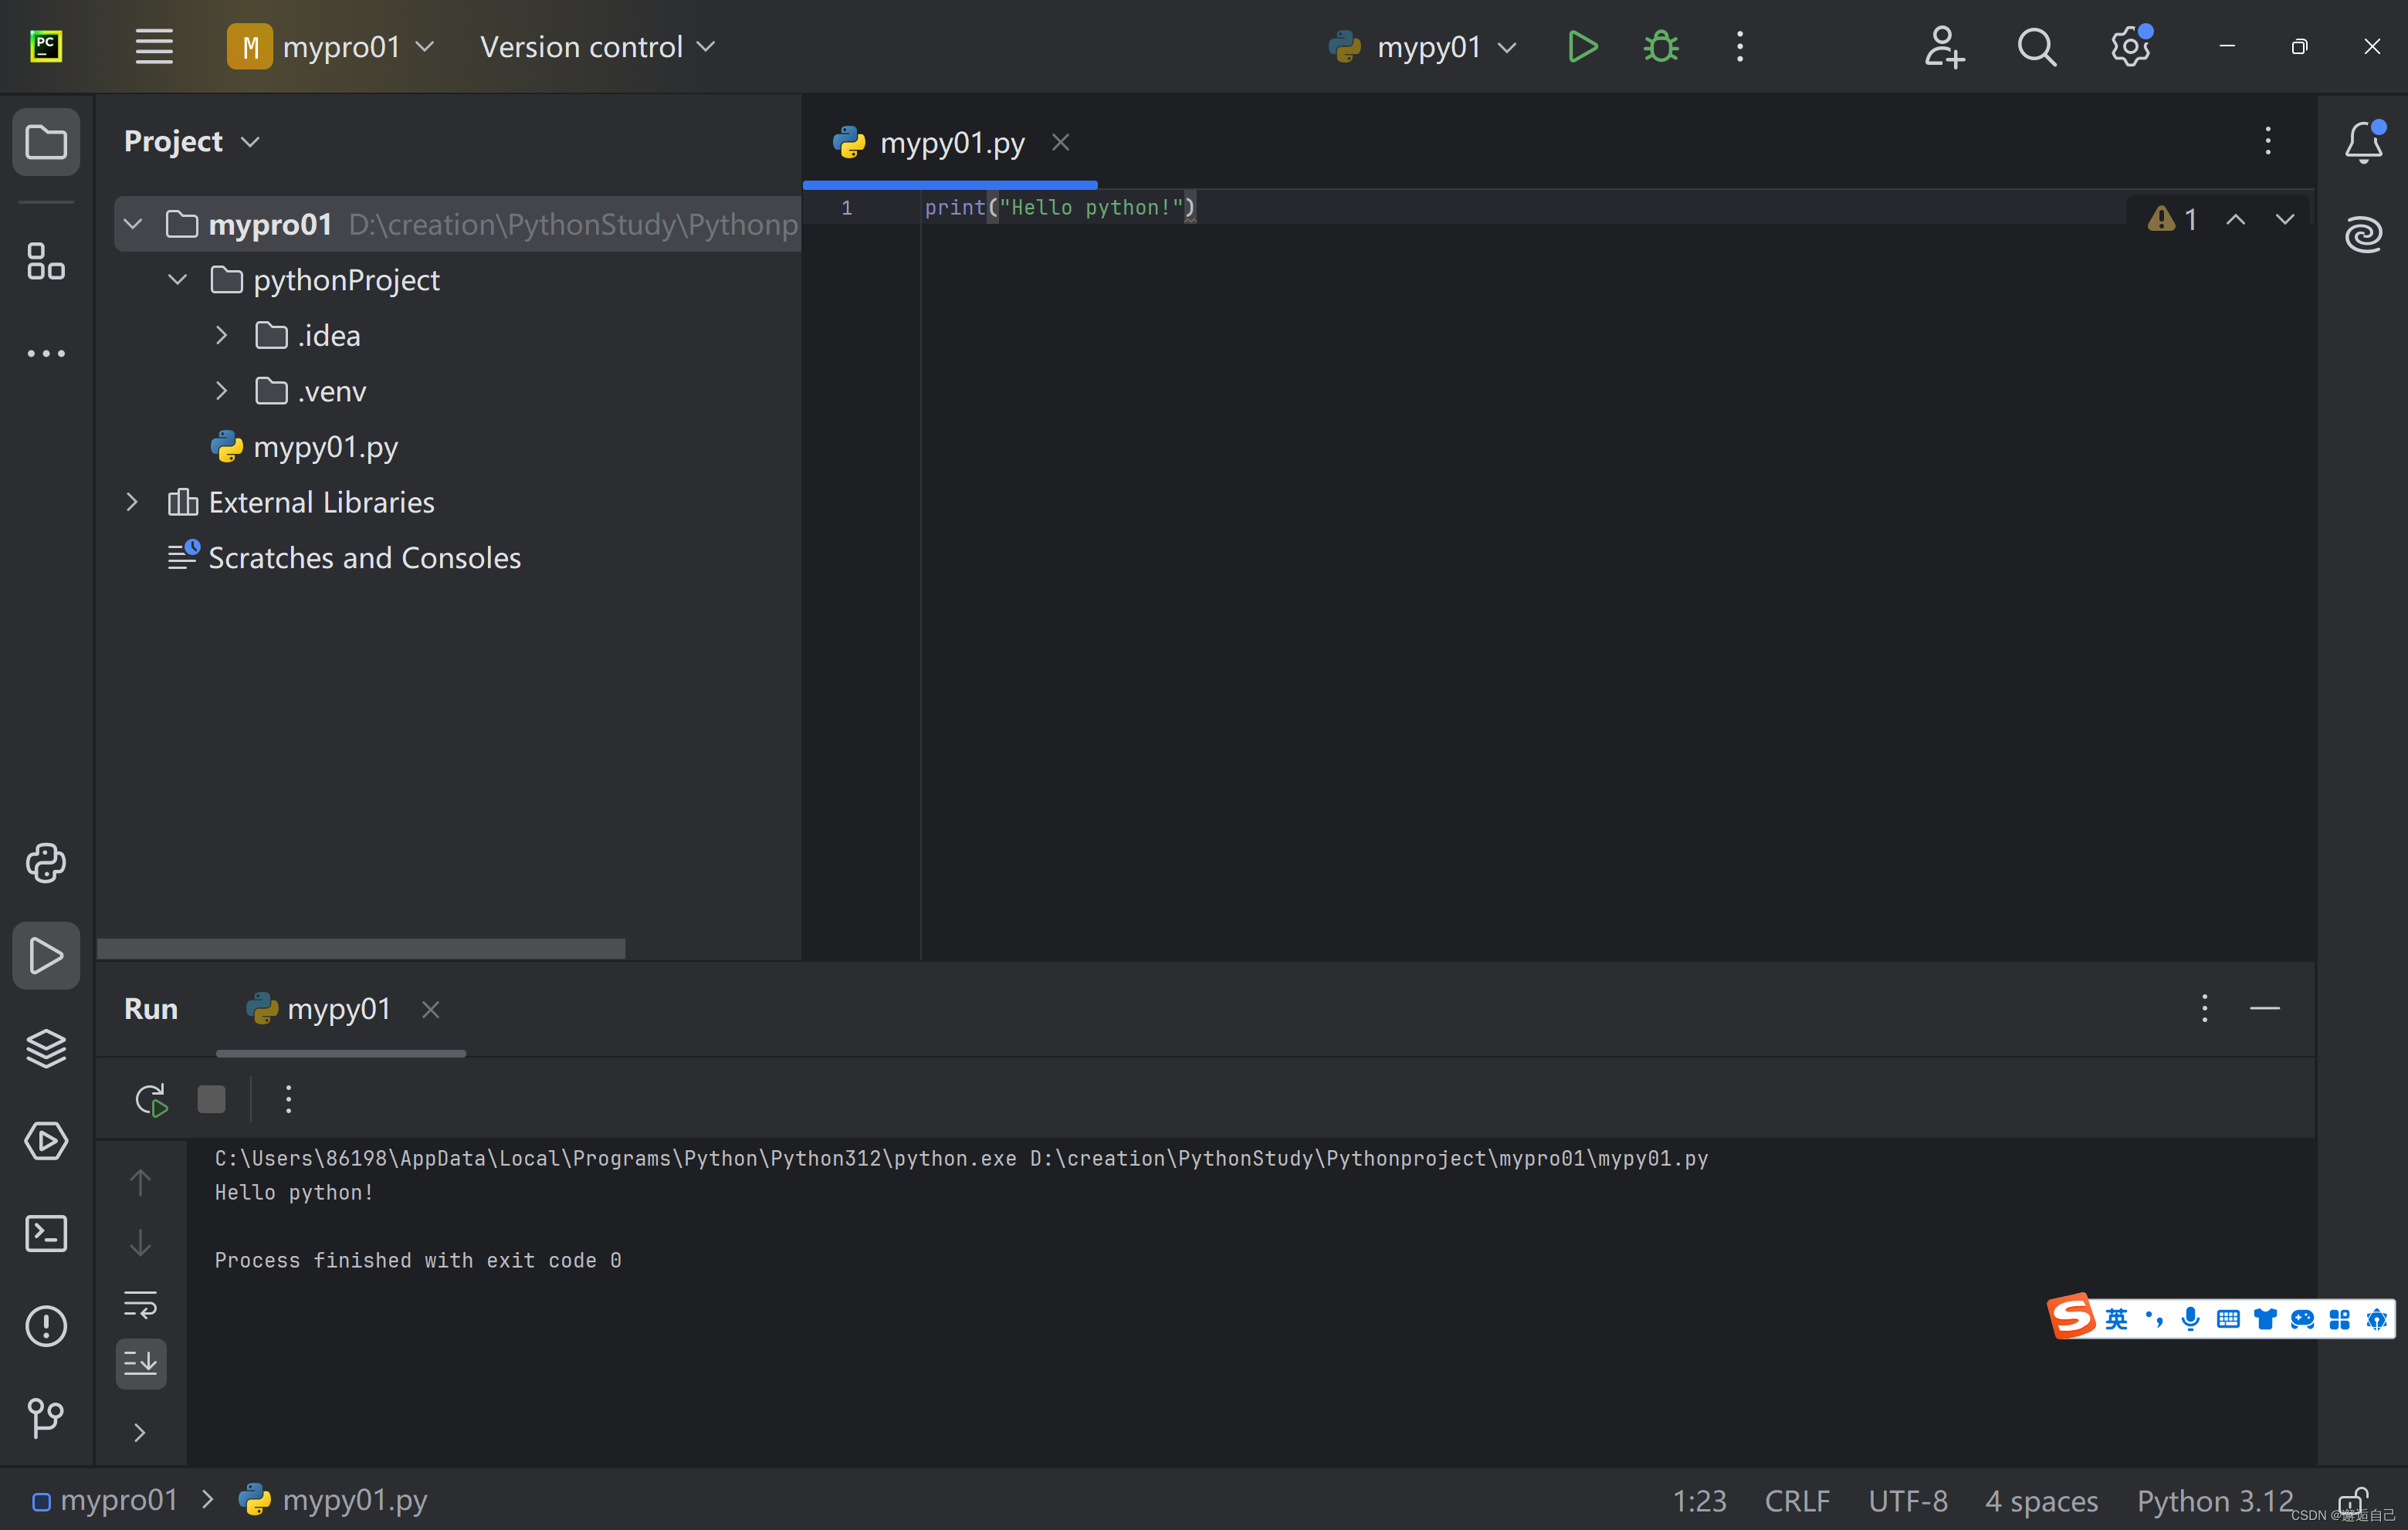This screenshot has height=1530, width=2408.
Task: Click the Project panel horizontal scrollbar
Action: 361,948
